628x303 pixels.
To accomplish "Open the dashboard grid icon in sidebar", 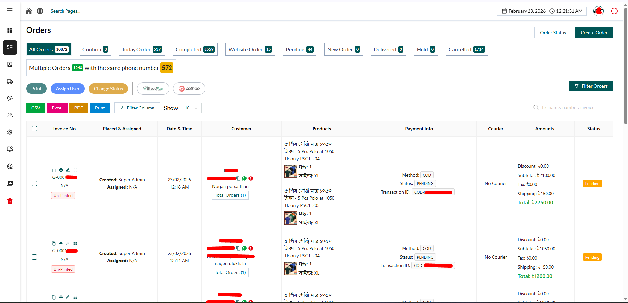I will [x=10, y=30].
